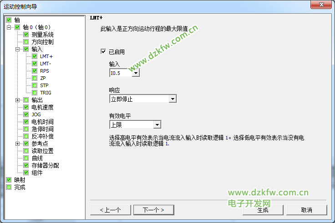335x223 pixels.
Task: Click the status icon beside 方向控制
Action: coord(26,42)
